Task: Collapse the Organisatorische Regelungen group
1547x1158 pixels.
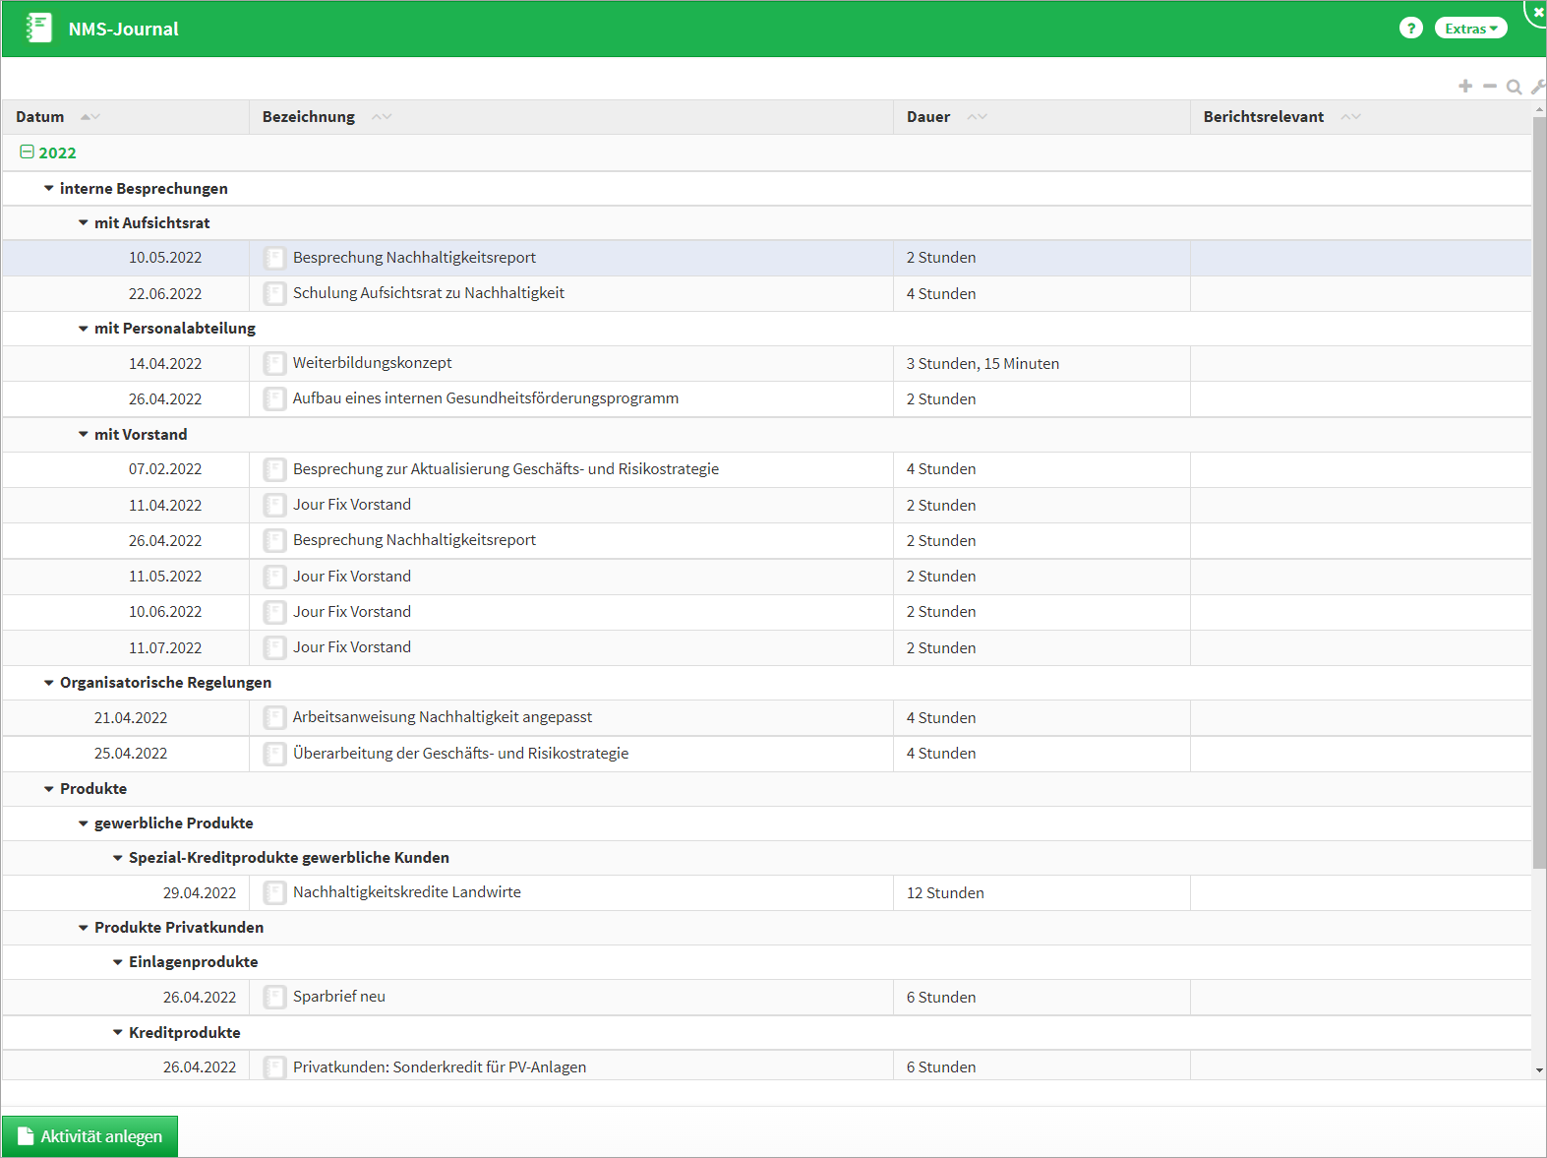Action: click(x=49, y=683)
